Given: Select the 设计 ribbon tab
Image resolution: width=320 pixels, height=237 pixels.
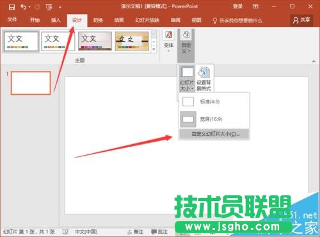Looking at the screenshot, I should point(77,20).
